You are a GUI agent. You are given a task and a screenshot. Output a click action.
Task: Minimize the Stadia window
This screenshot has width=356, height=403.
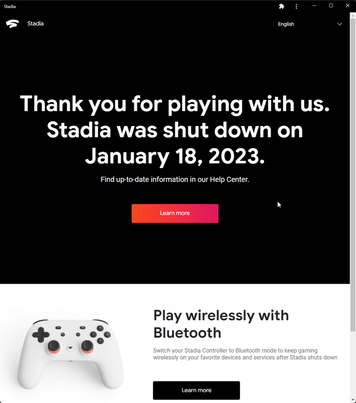point(315,6)
